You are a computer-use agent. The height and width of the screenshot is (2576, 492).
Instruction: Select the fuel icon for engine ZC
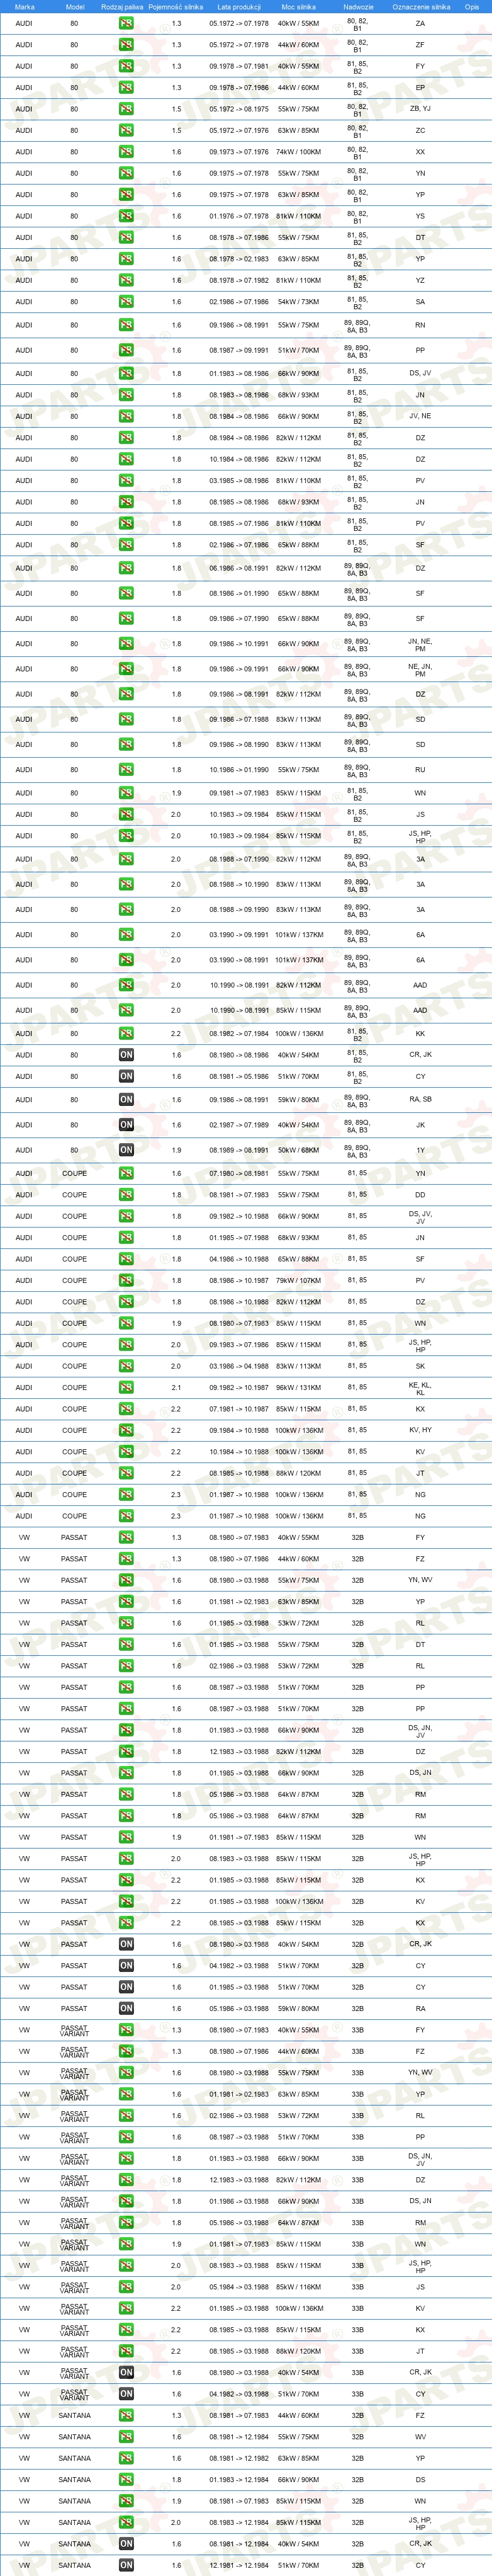click(126, 130)
